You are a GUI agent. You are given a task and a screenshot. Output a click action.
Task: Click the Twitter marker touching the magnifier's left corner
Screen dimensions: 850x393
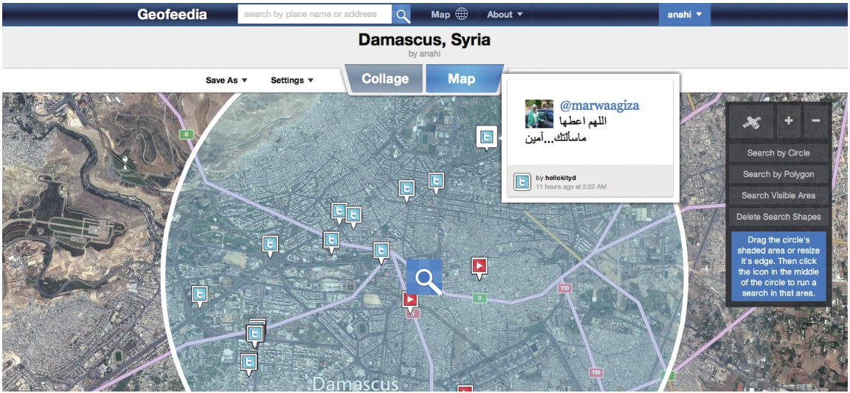click(381, 252)
